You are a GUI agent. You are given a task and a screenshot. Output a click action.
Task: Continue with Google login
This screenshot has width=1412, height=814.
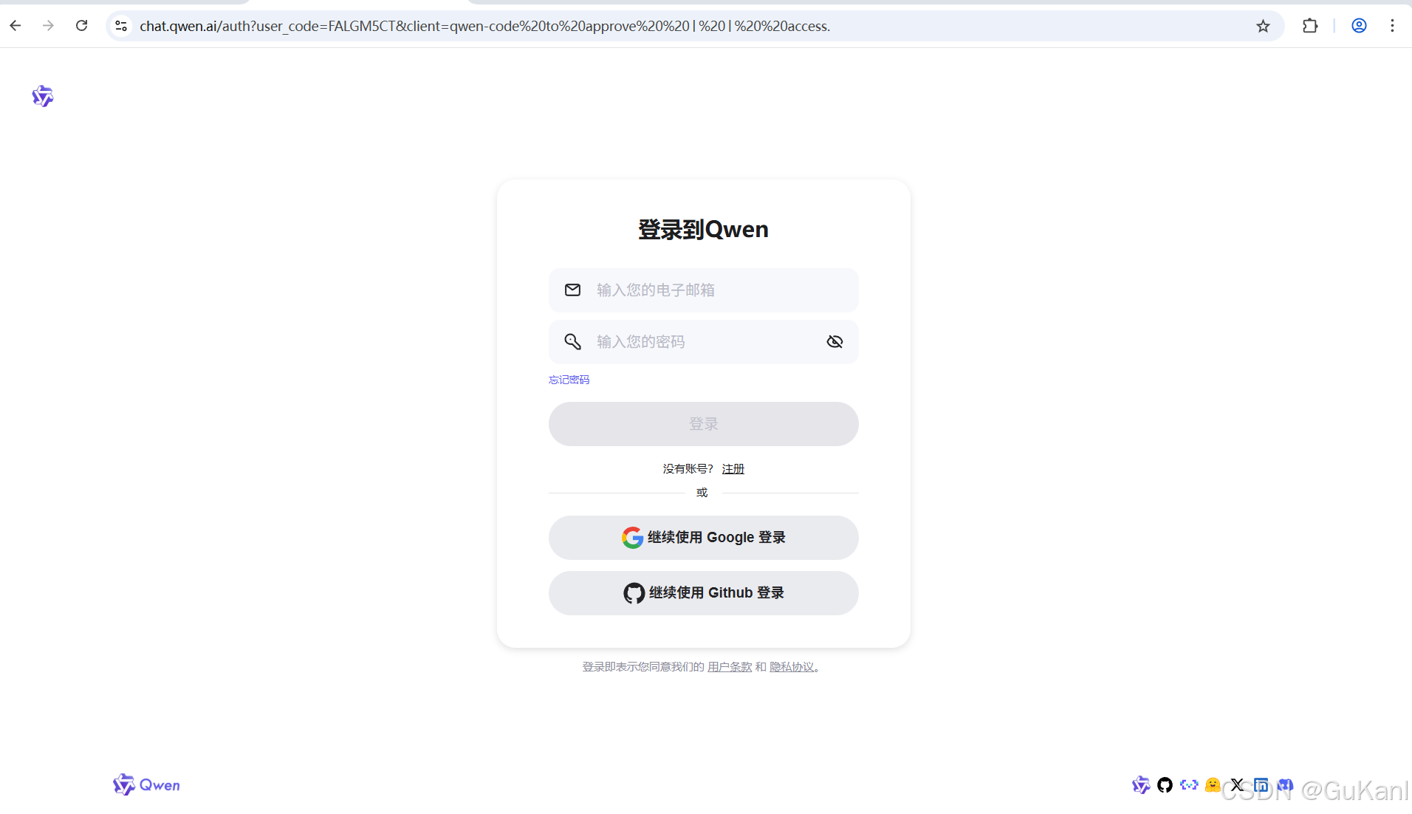[x=703, y=537]
